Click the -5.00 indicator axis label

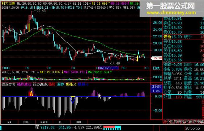(157, 111)
